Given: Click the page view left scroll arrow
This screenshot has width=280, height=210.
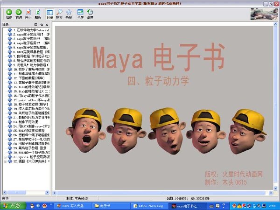Looking at the screenshot, I should pyautogui.click(x=55, y=193).
